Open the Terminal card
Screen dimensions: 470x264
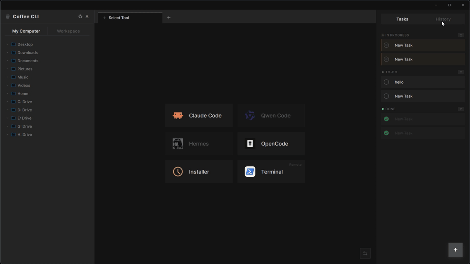[271, 172]
